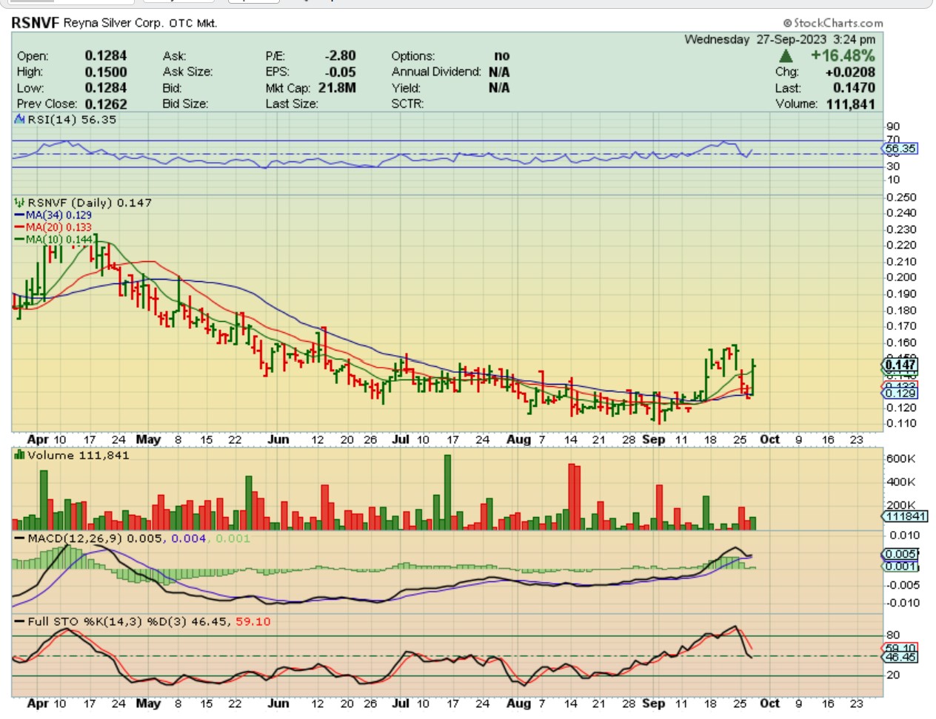Click the Mkt Cap value 21.8M
Screen dimensions: 936x719
point(337,88)
